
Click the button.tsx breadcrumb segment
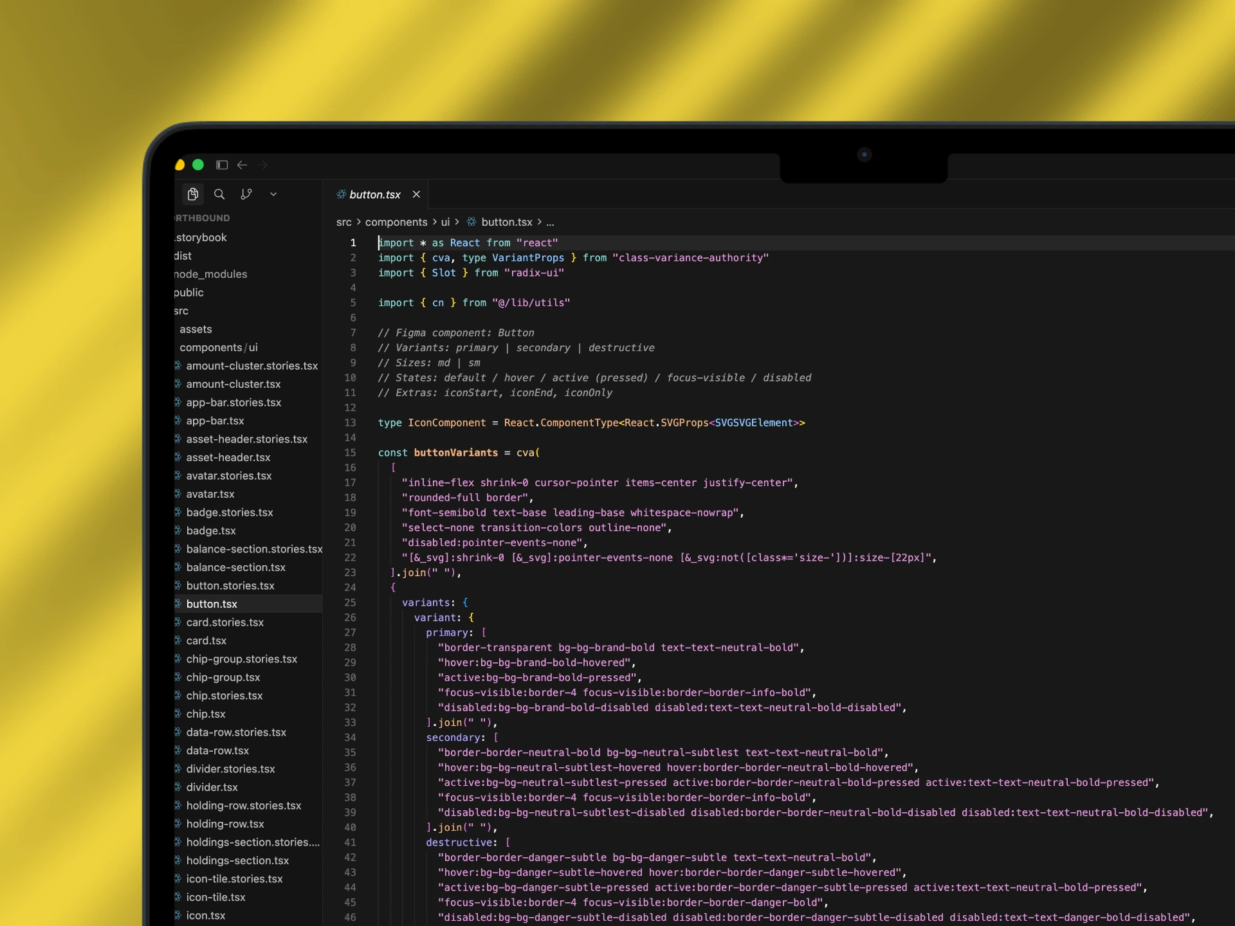tap(507, 222)
